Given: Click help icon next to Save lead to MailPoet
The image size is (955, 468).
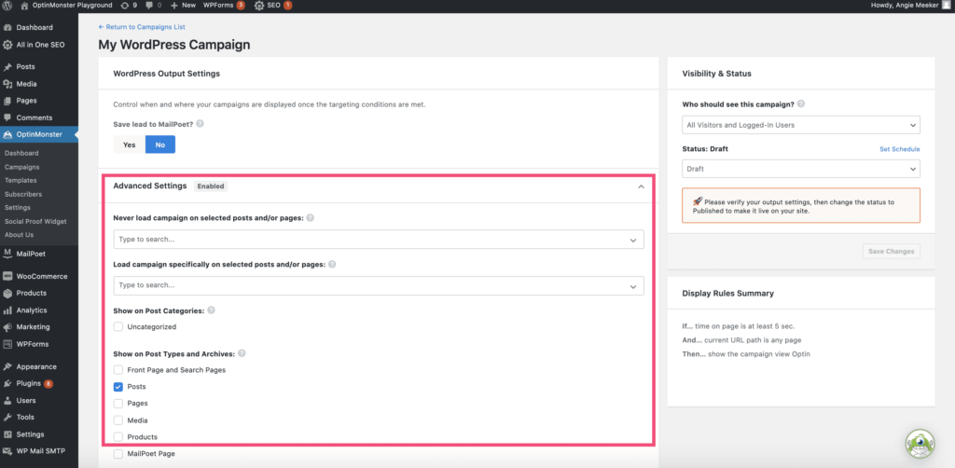Looking at the screenshot, I should [x=200, y=124].
